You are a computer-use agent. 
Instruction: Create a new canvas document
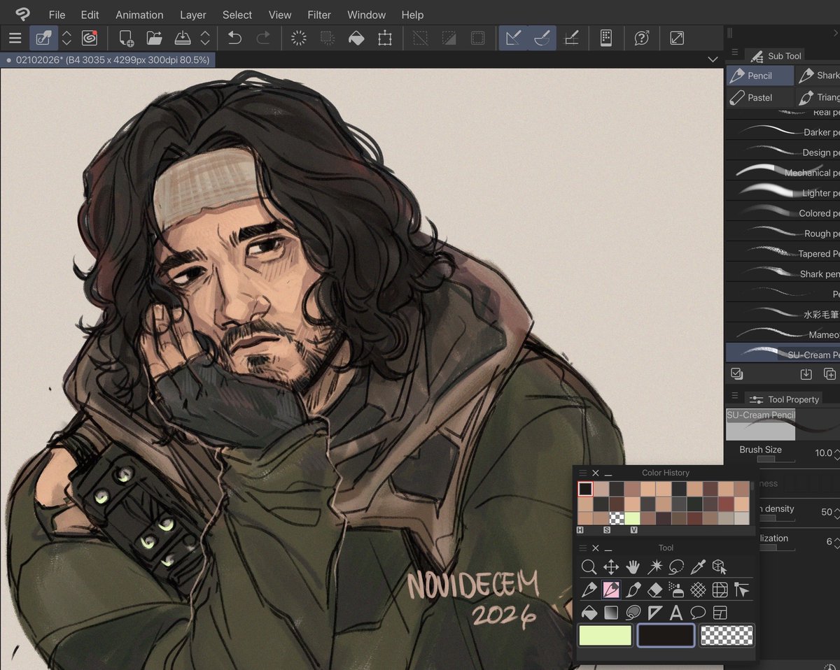click(127, 38)
